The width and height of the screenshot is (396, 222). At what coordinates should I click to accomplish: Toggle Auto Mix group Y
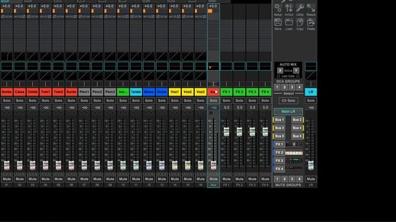(x=296, y=71)
